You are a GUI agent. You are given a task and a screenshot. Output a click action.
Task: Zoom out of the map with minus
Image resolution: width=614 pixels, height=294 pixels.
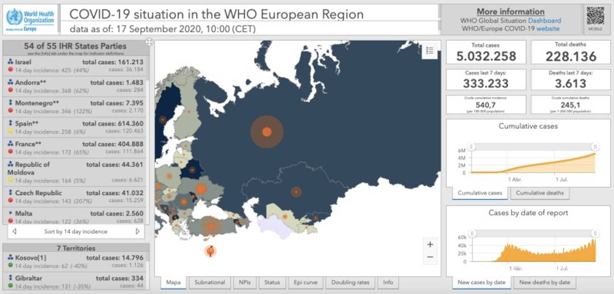pos(430,257)
